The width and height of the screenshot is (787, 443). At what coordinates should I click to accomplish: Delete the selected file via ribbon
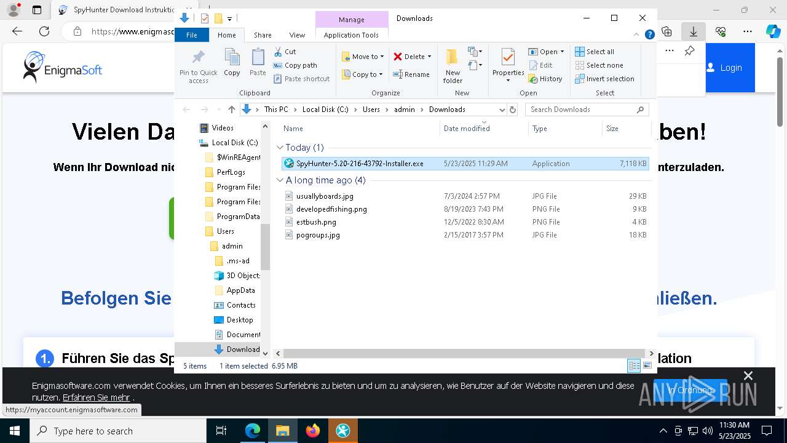[x=408, y=57]
